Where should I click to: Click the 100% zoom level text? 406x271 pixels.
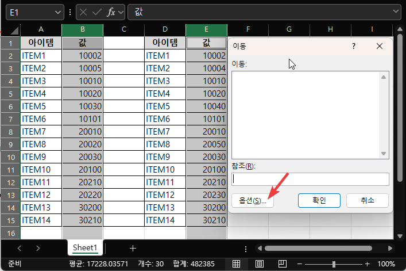pos(386,264)
